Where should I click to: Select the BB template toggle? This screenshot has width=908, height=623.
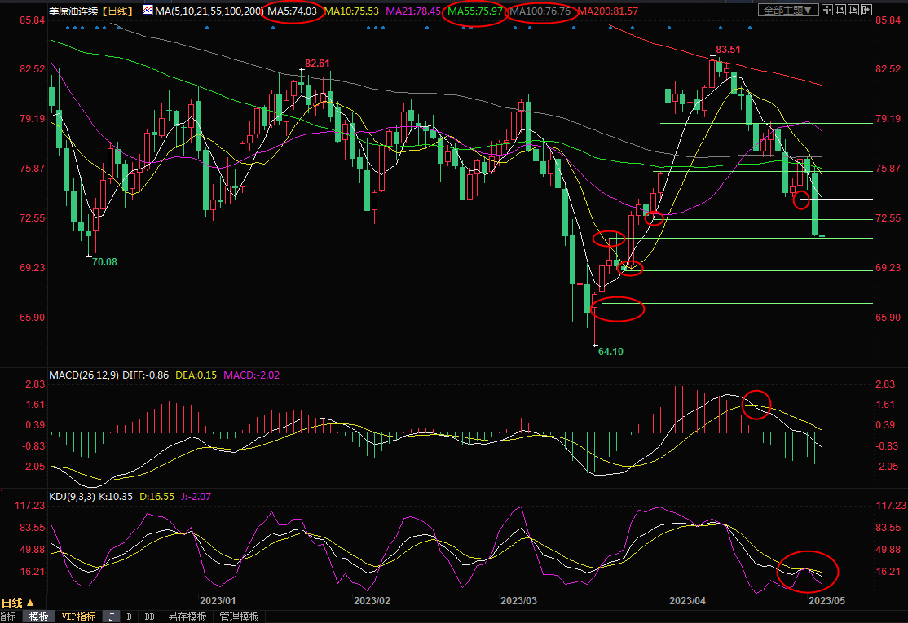[149, 616]
